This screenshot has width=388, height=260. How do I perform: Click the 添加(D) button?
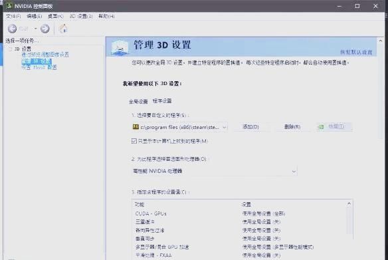(x=250, y=127)
